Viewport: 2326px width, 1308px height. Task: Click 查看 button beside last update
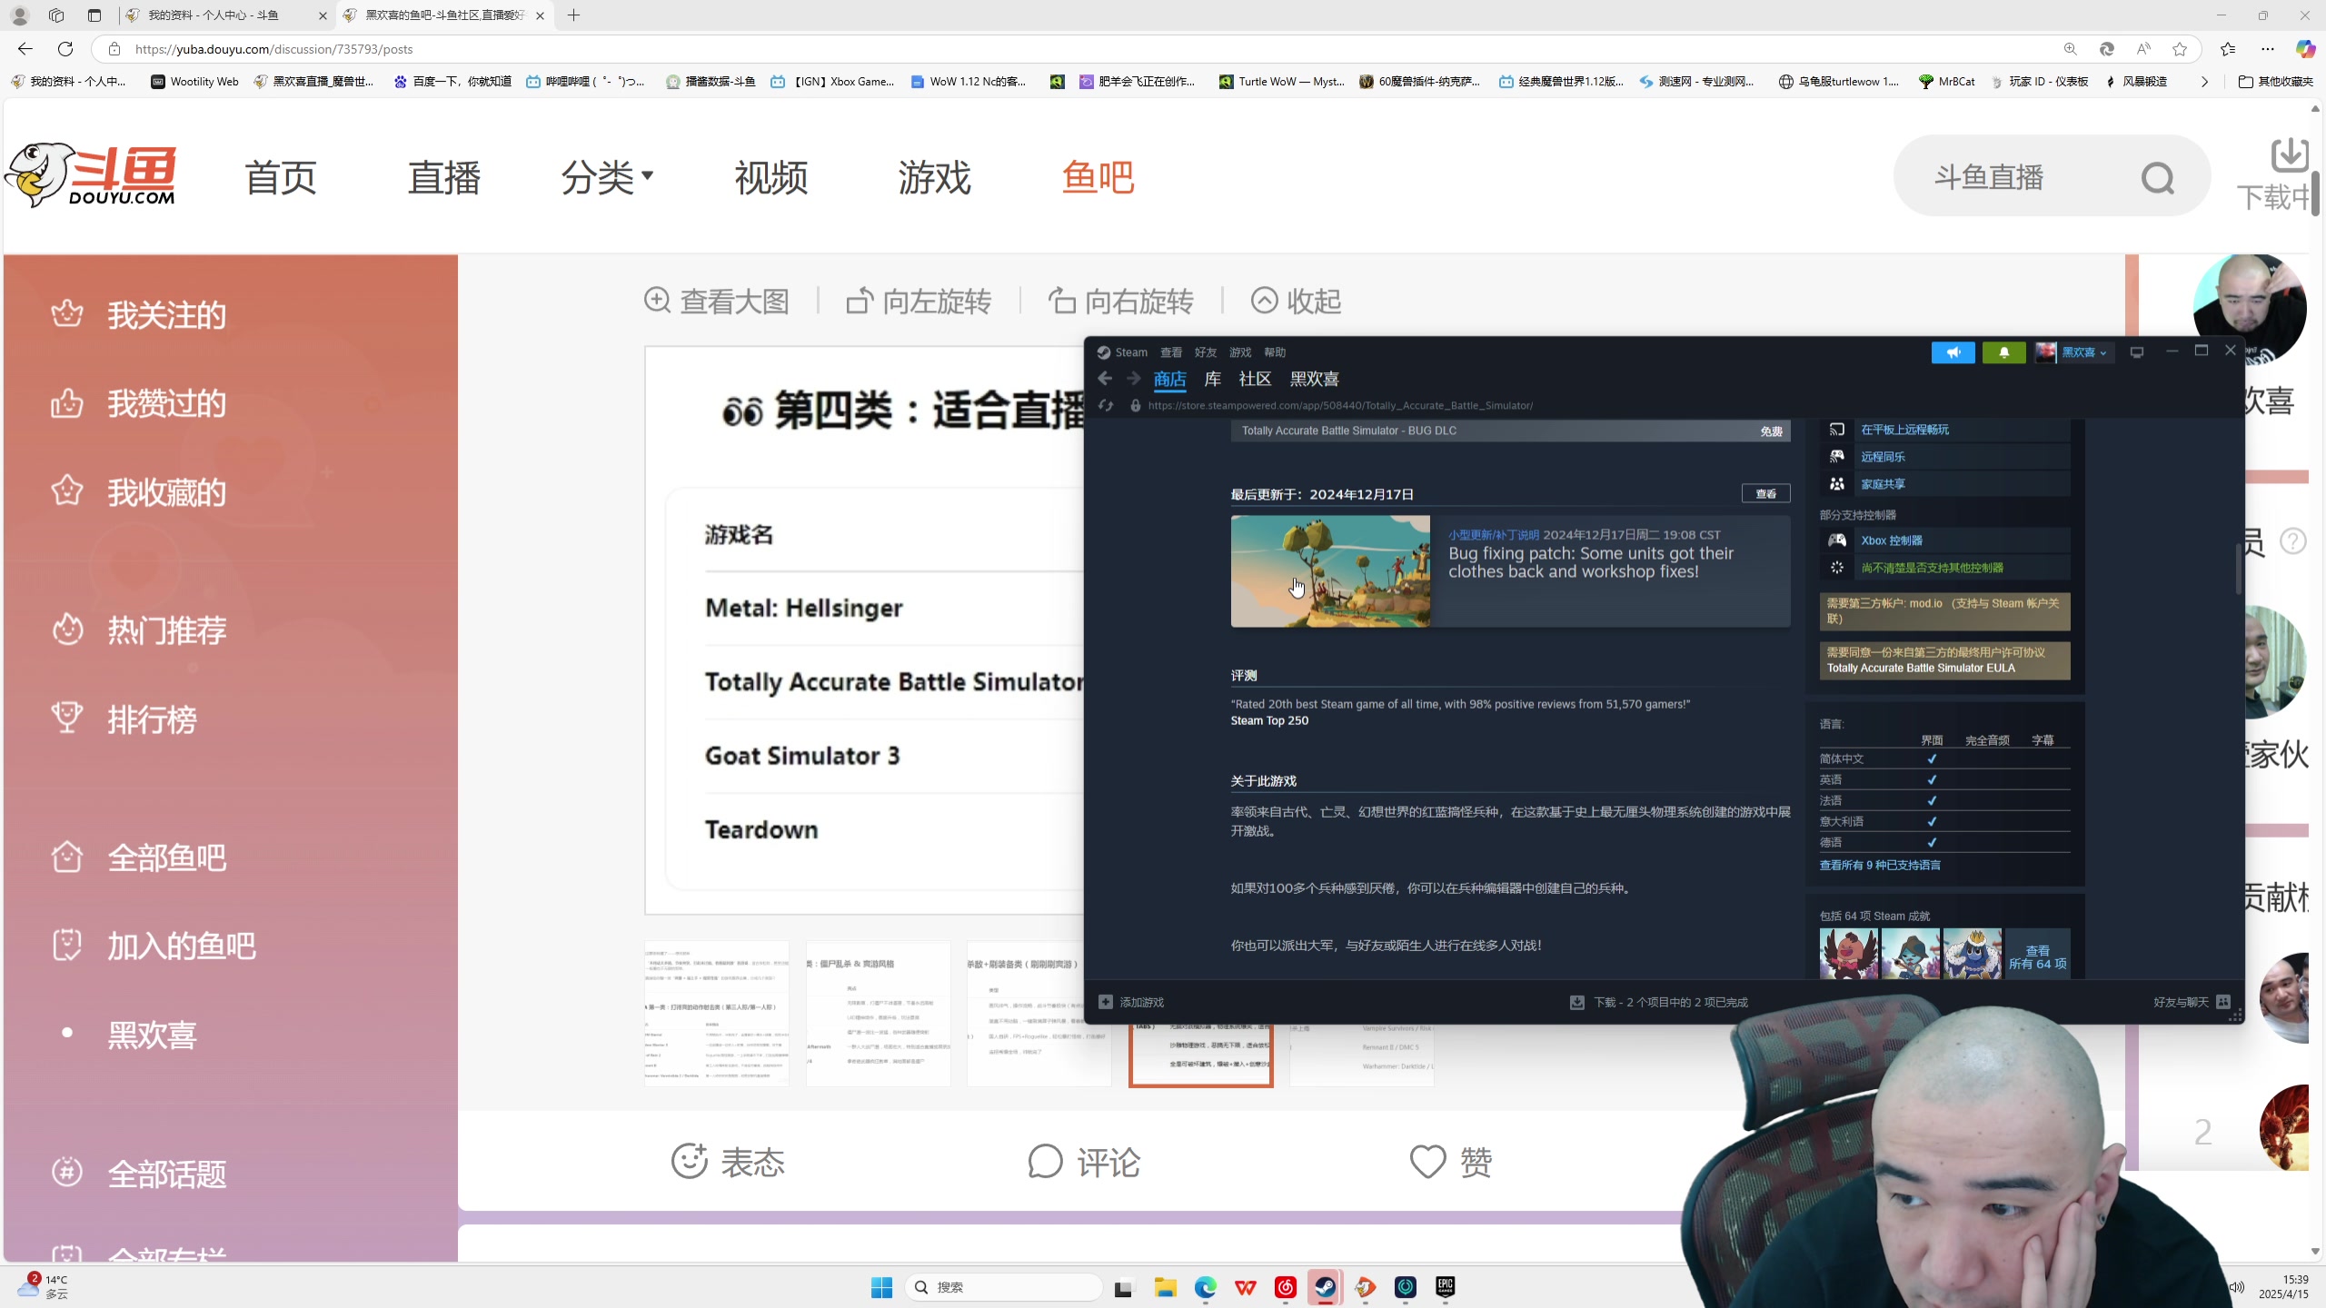pos(1765,493)
